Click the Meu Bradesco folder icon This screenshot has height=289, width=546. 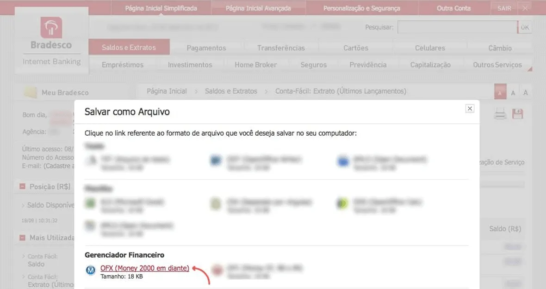30,92
